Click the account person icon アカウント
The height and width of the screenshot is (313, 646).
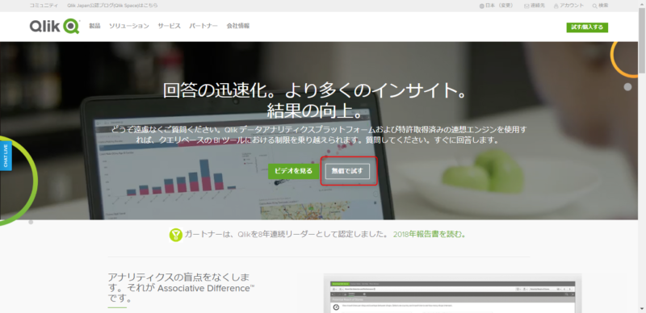[556, 6]
